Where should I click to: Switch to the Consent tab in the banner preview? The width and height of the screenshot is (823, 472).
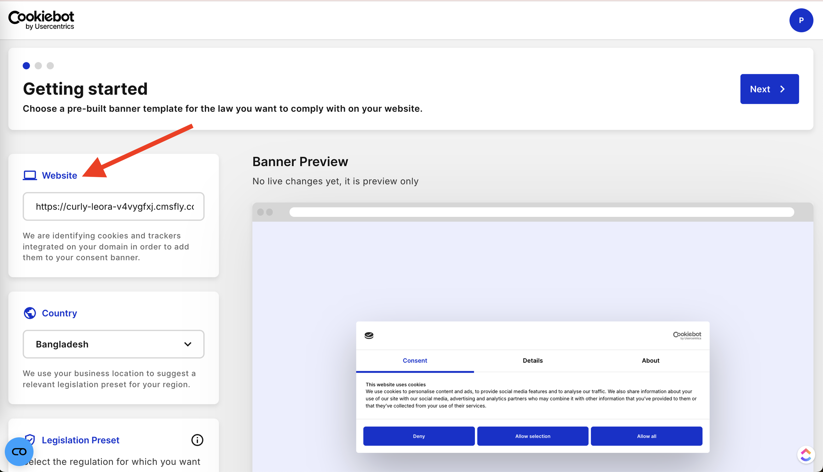[x=415, y=360]
